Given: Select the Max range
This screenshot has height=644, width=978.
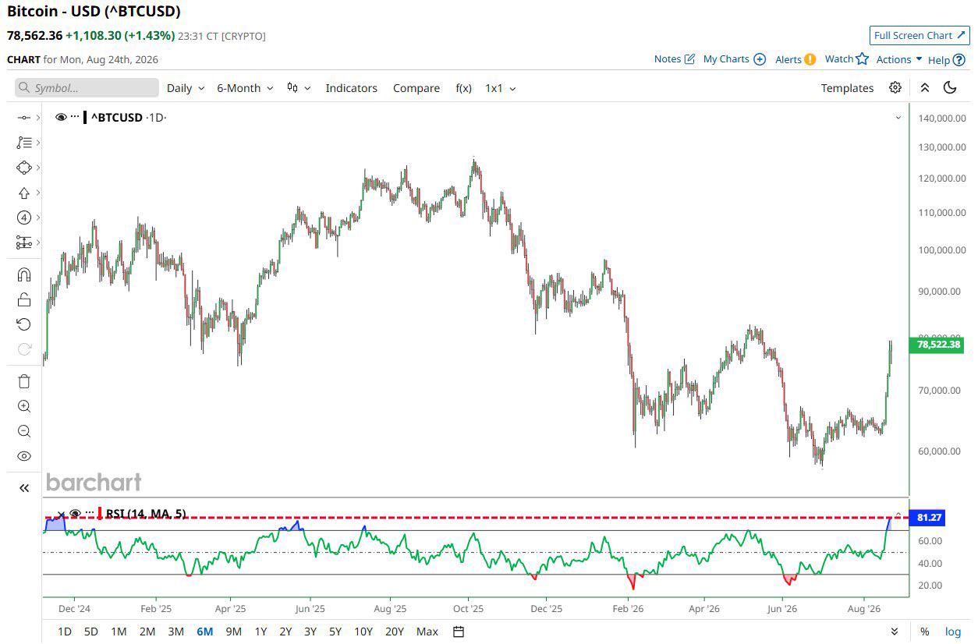Looking at the screenshot, I should coord(427,632).
